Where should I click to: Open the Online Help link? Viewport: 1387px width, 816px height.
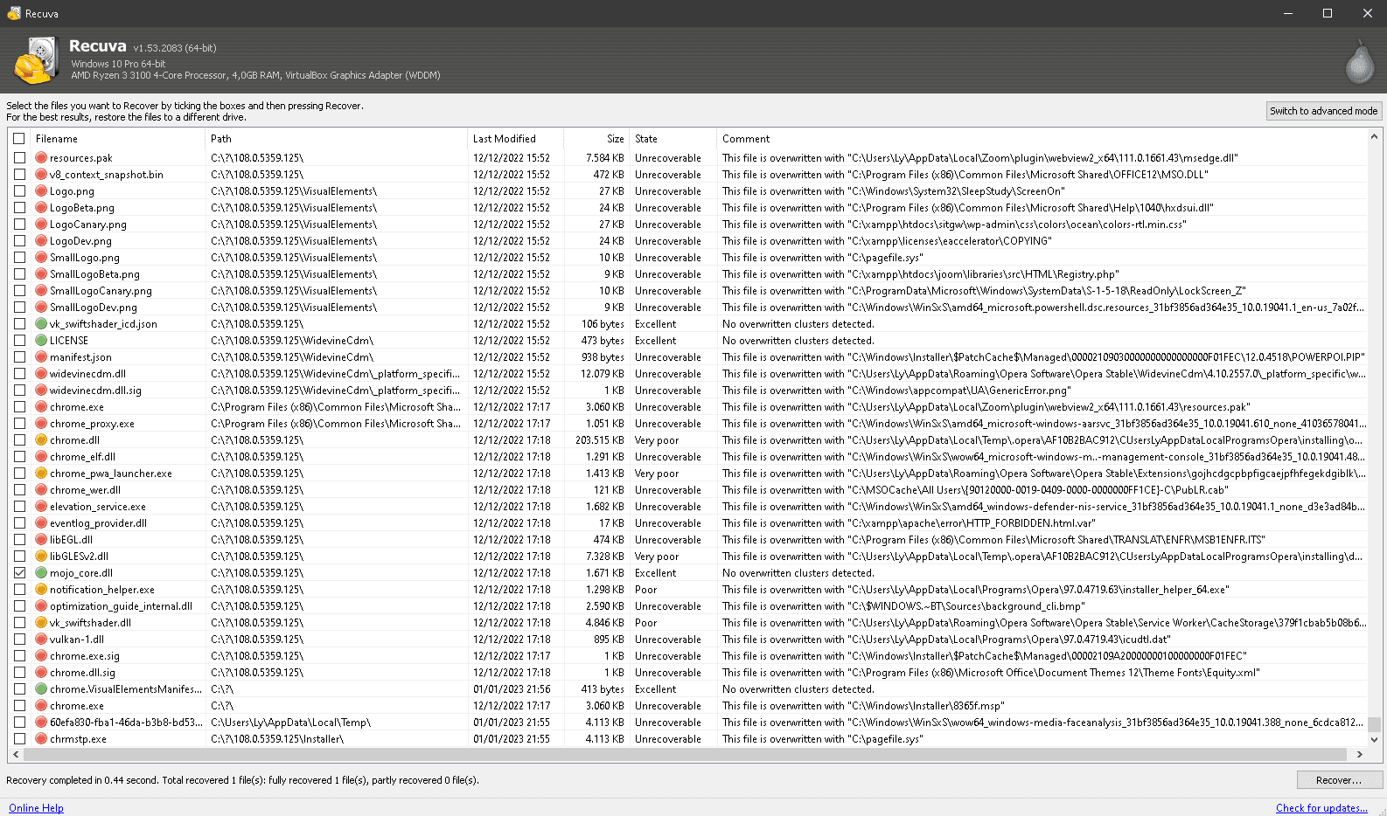[36, 808]
